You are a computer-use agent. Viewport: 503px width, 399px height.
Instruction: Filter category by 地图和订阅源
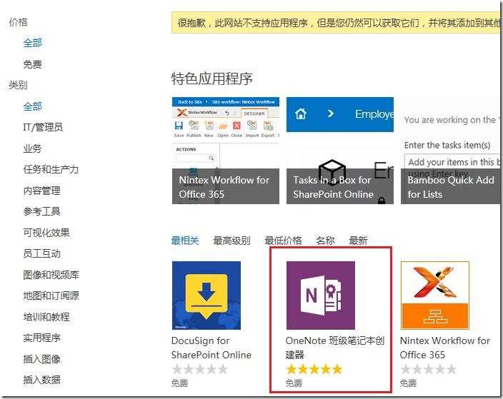(x=51, y=296)
